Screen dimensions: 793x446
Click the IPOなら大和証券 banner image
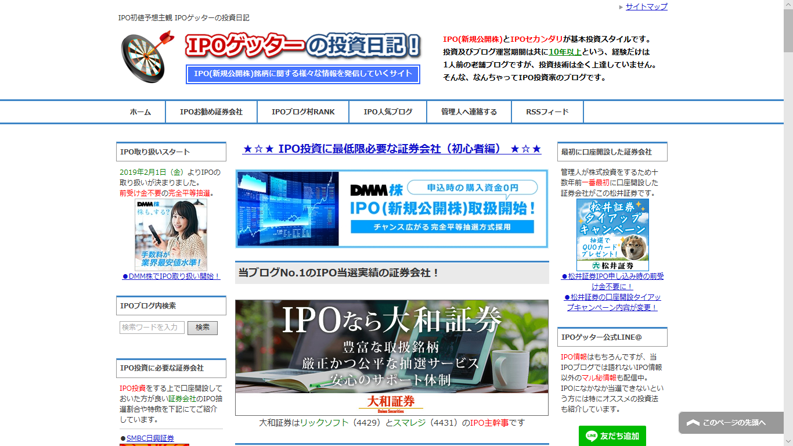click(x=392, y=357)
